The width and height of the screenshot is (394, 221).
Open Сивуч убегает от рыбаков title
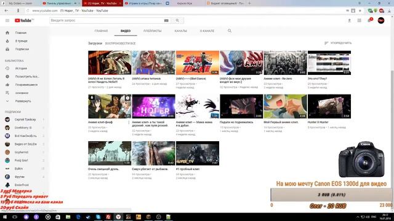[150, 169]
